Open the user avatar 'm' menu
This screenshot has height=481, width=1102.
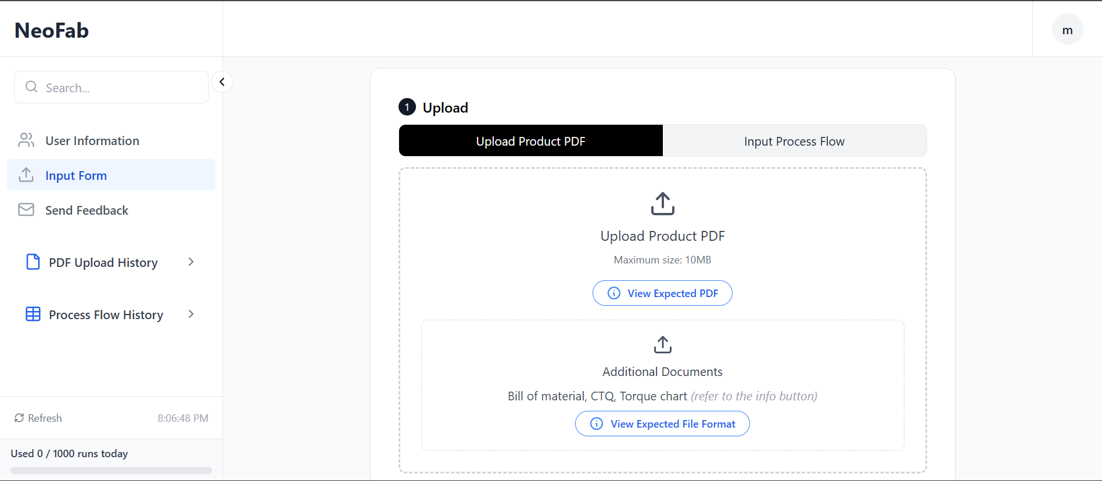1067,30
